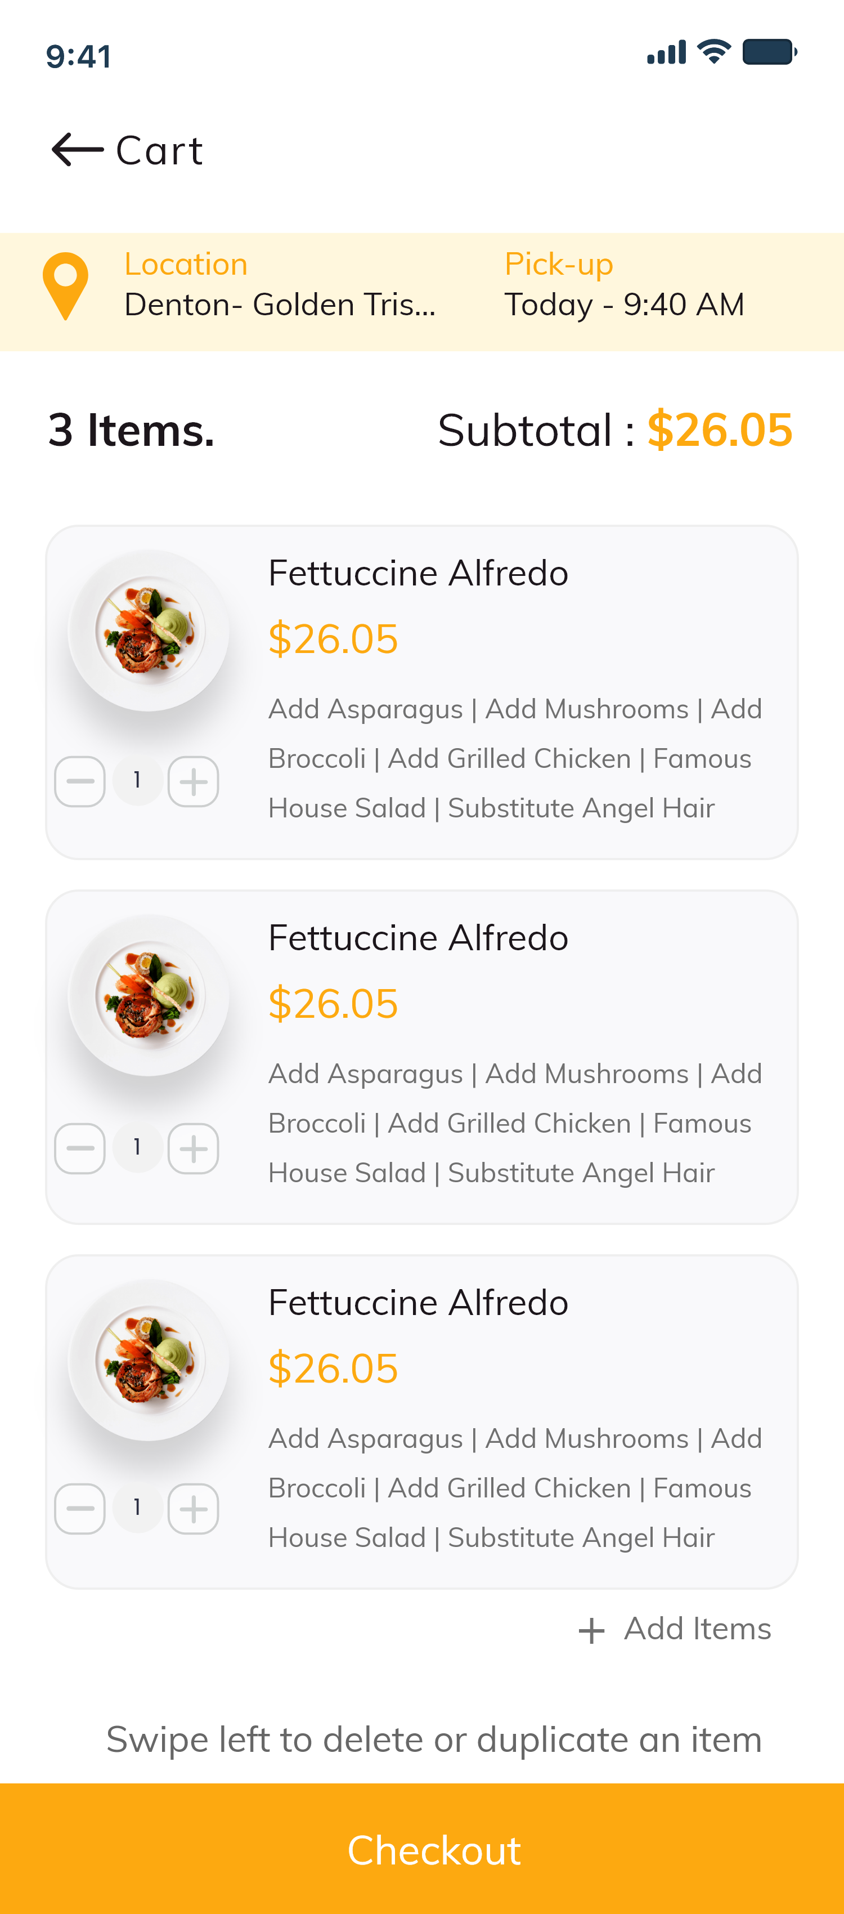Screen dimensions: 844x1914
Task: Increase quantity of the second Fettuccine Alfredo
Action: [x=193, y=1149]
